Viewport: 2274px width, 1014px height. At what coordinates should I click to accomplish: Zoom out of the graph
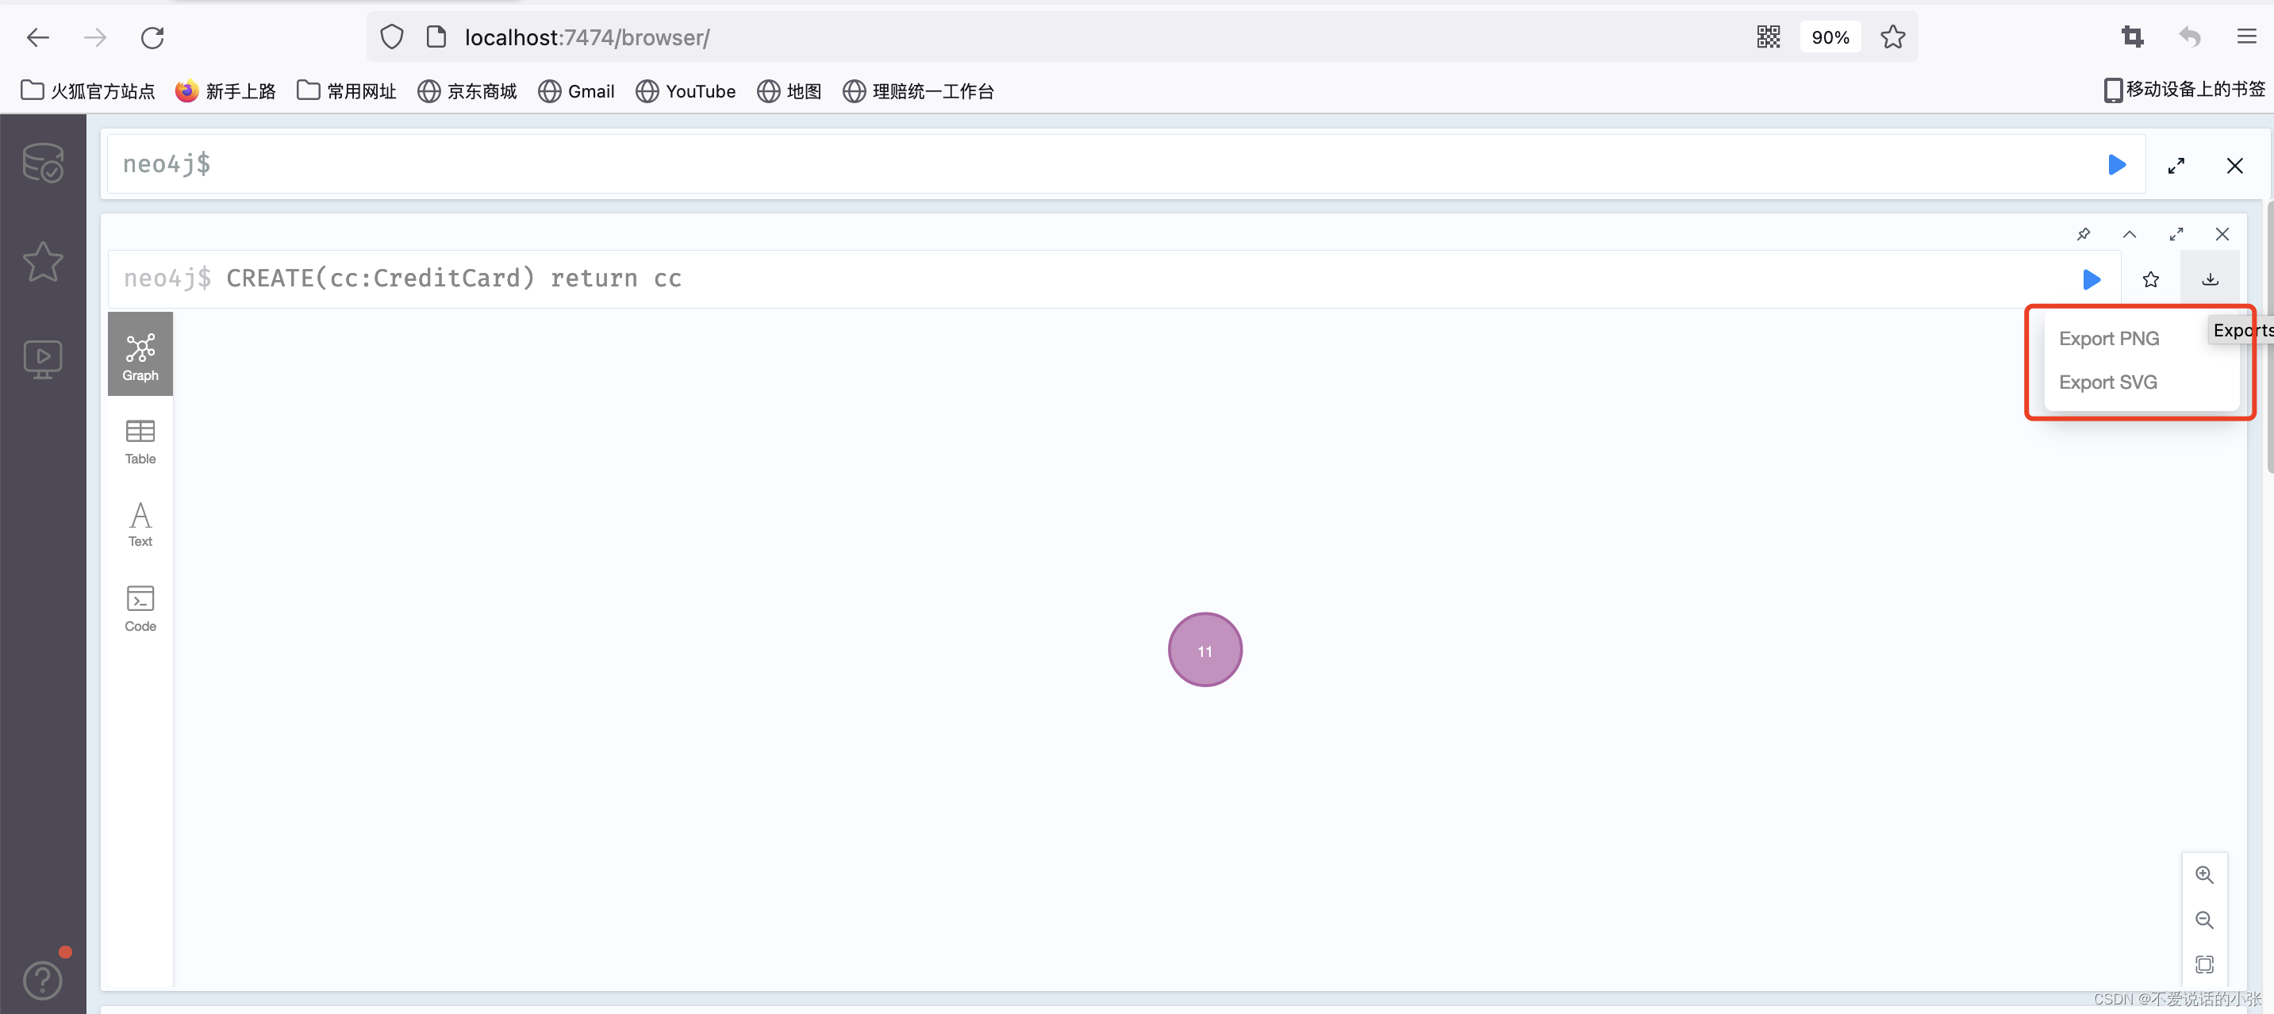pyautogui.click(x=2204, y=920)
